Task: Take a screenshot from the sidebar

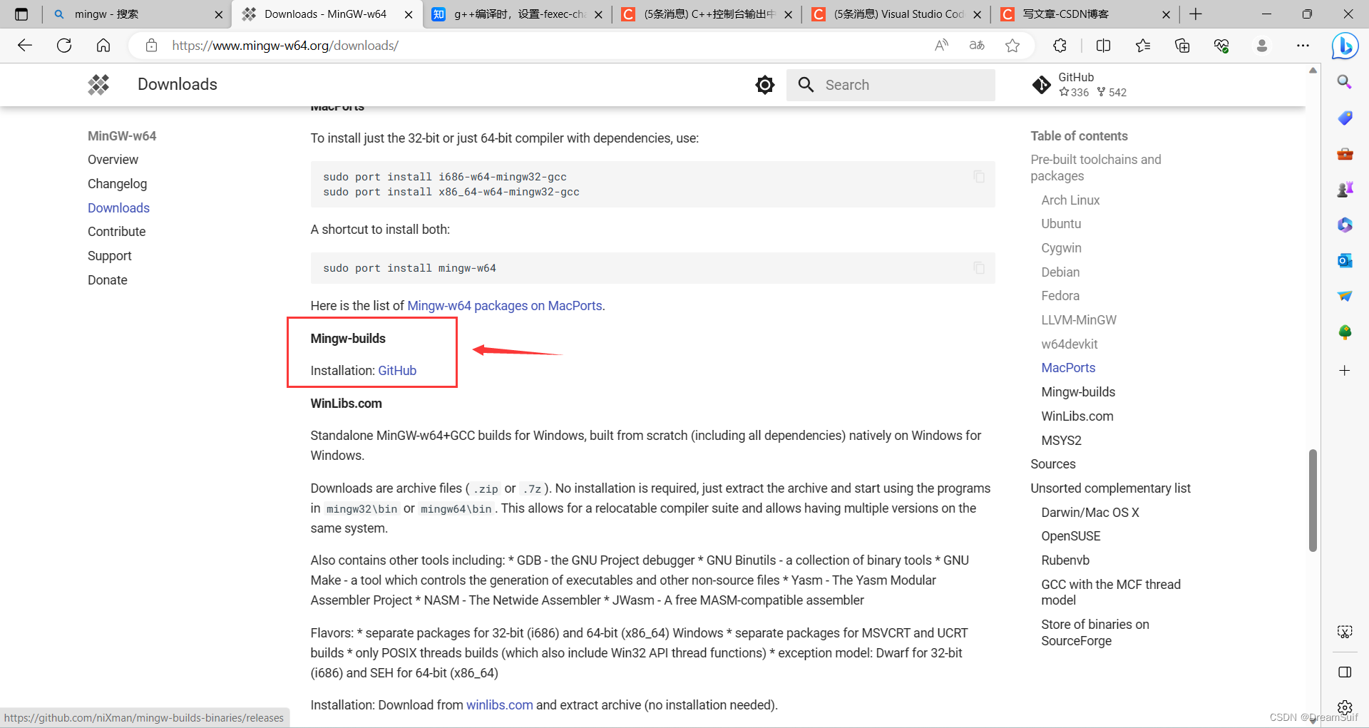Action: pyautogui.click(x=1345, y=632)
